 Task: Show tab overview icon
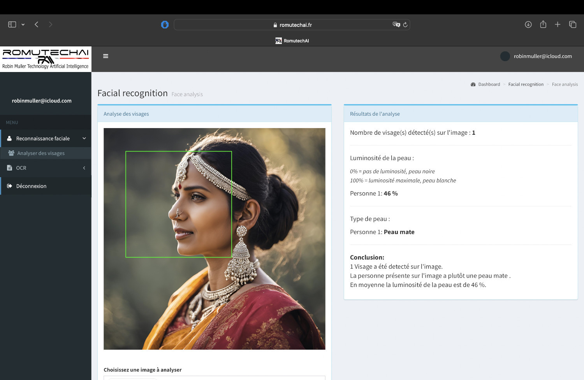pyautogui.click(x=573, y=25)
